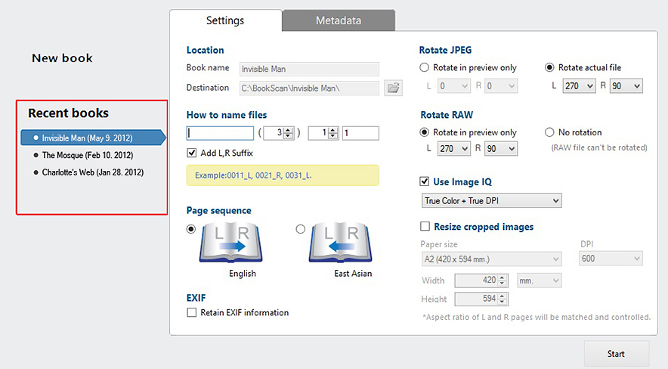This screenshot has height=369, width=668.
Task: Select Rotate actual file option
Action: [x=549, y=67]
